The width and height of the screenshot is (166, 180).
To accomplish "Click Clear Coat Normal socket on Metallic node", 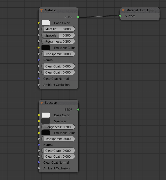I will [39, 79].
